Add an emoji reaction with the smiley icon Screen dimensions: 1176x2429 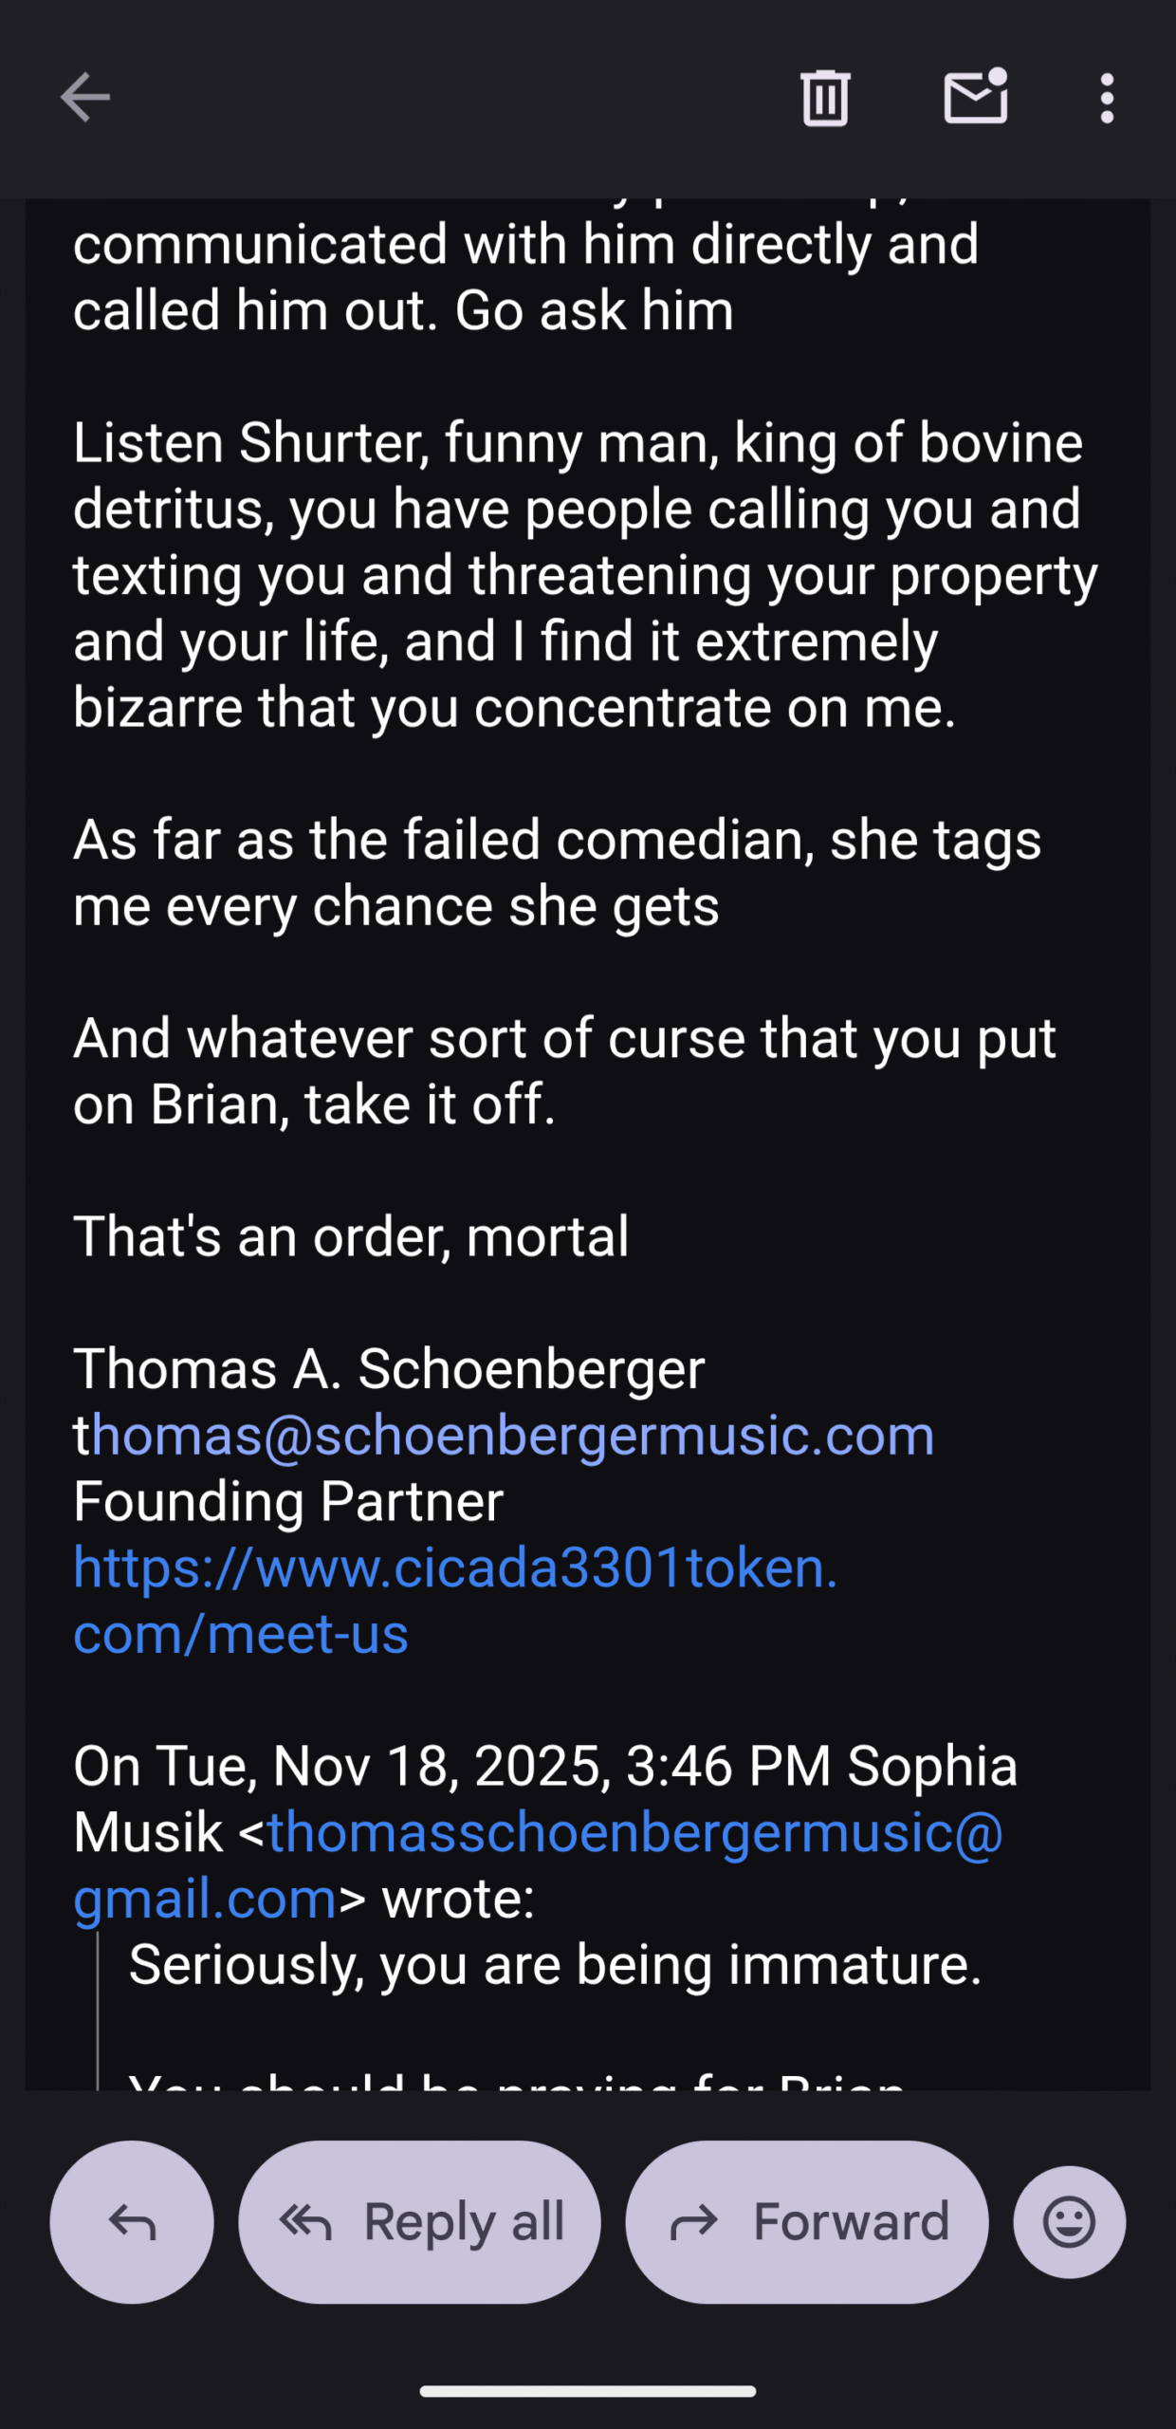tap(1069, 2221)
